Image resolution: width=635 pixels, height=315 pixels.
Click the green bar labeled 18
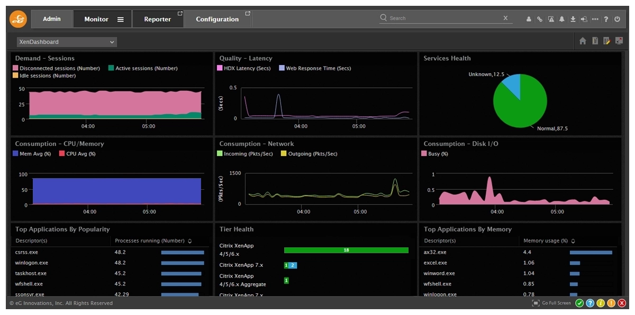[346, 250]
